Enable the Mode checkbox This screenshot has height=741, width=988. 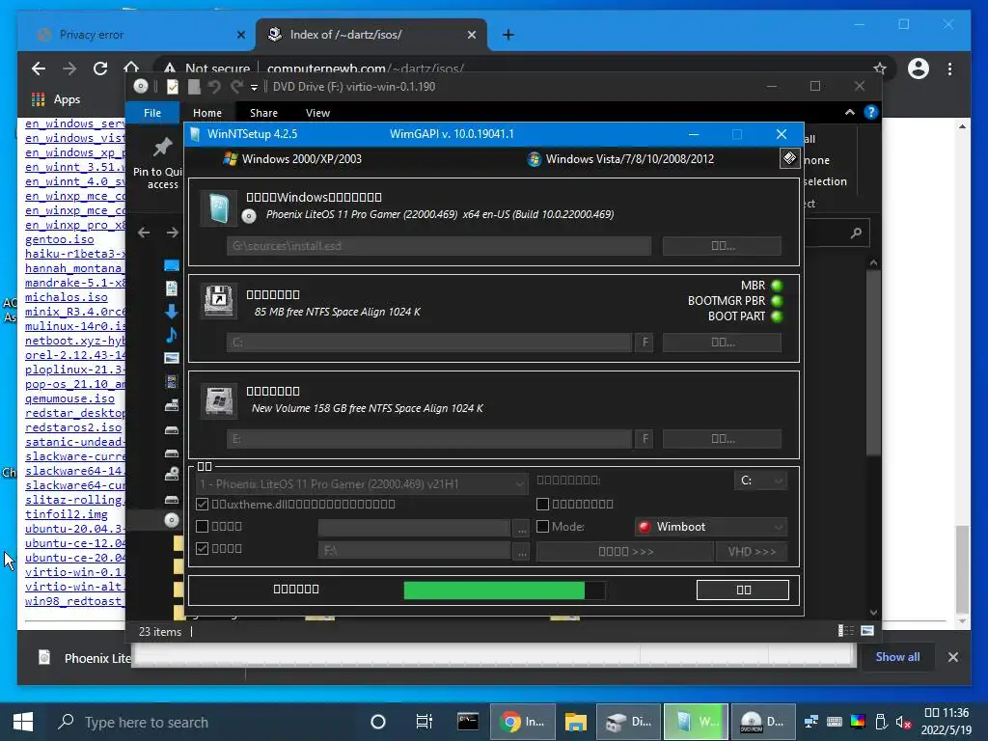tap(542, 526)
